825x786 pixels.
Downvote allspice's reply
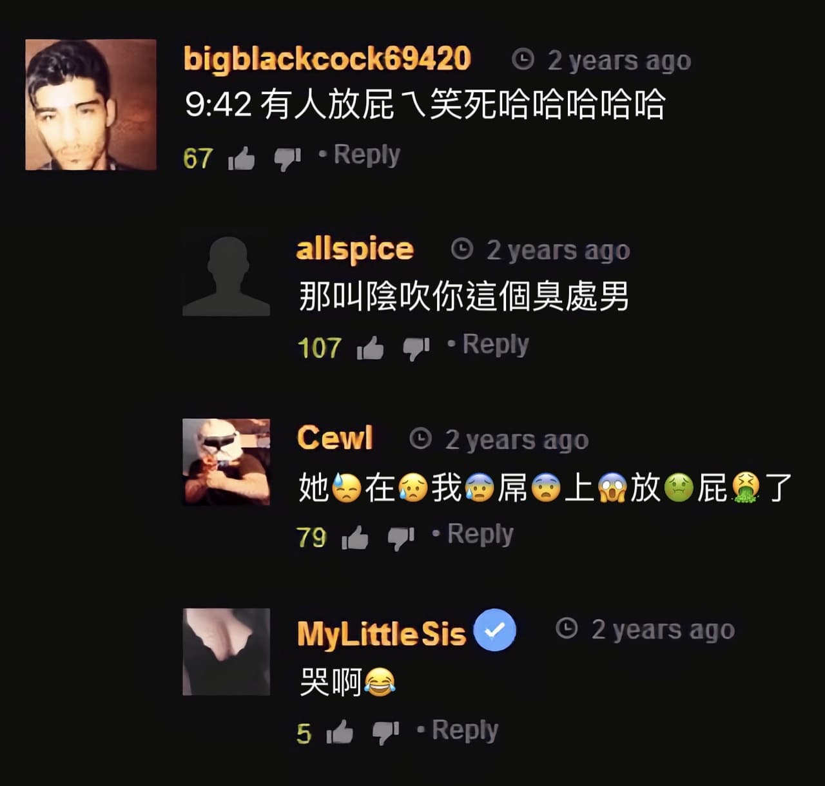(416, 349)
